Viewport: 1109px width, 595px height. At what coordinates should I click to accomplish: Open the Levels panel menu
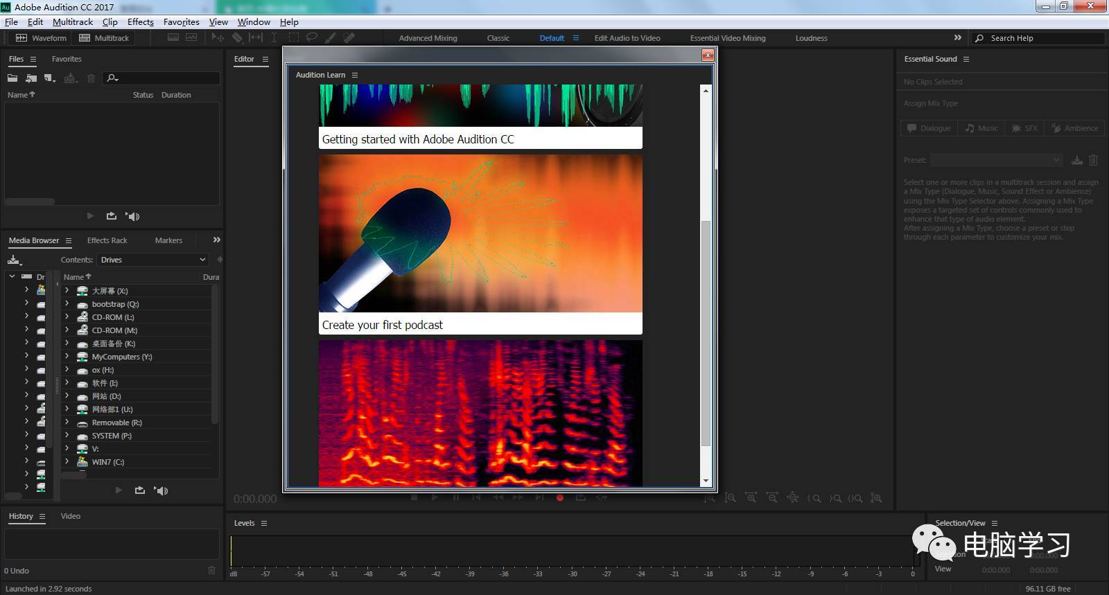[264, 523]
